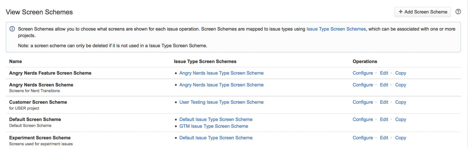Open Angry Nerds Issue Type Screen Scheme in the first row
Screen dimensions: 468x148
click(221, 73)
